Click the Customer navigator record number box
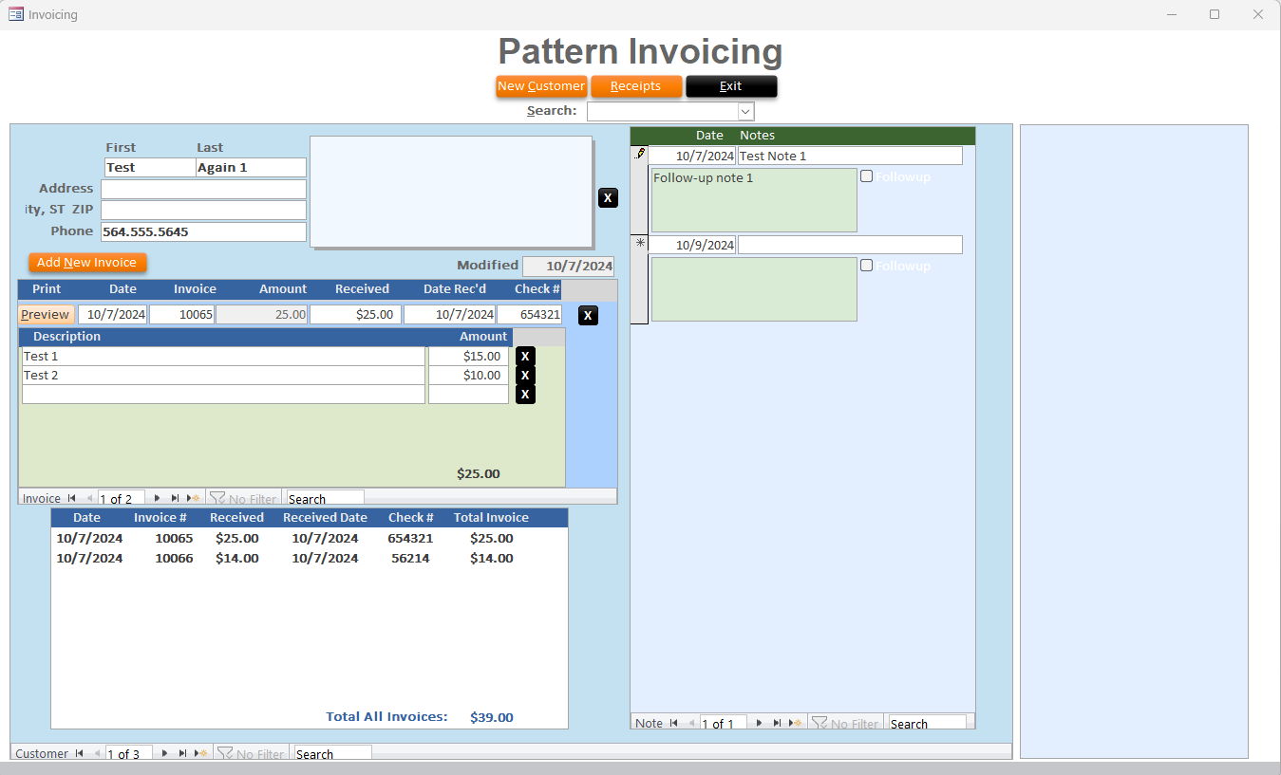Screen dimensions: 1281x775 pyautogui.click(x=129, y=753)
